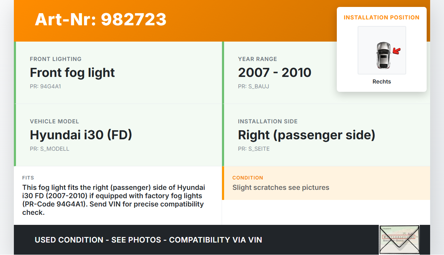The image size is (444, 255).
Task: Click the PR: 94G4A1 code
Action: (45, 86)
